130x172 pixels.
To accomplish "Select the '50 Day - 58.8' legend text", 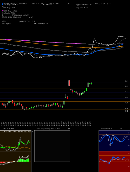I will (9, 8).
